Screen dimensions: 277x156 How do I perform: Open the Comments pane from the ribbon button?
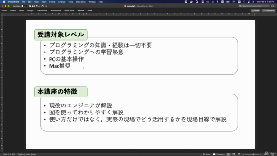pos(268,10)
